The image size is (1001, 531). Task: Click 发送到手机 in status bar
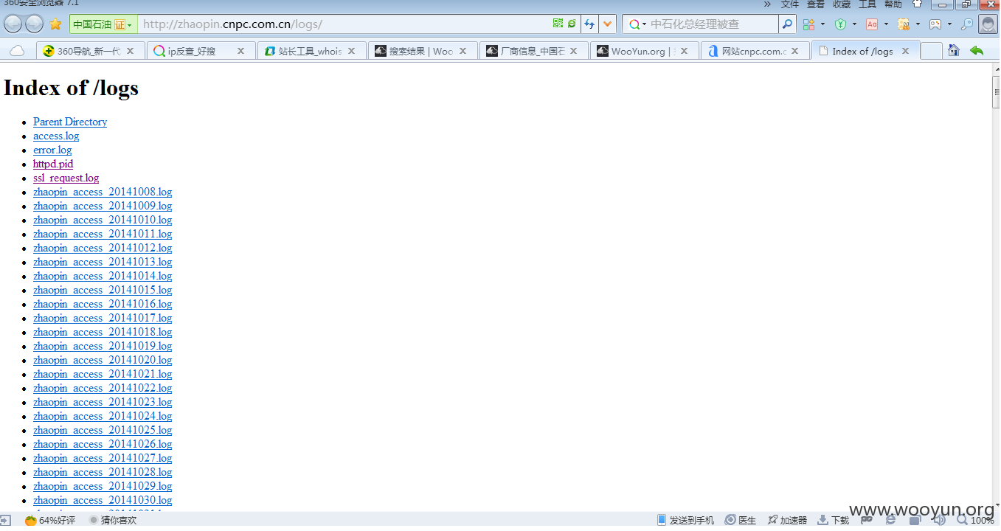click(685, 520)
